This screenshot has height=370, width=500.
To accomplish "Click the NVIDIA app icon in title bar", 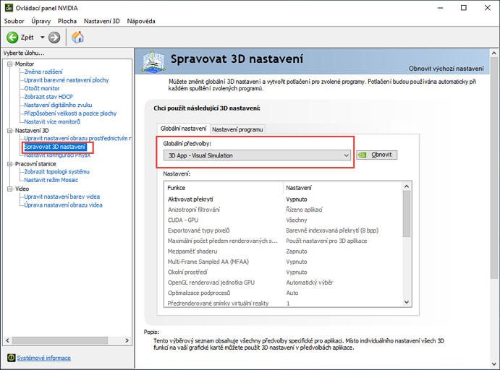I will point(9,8).
